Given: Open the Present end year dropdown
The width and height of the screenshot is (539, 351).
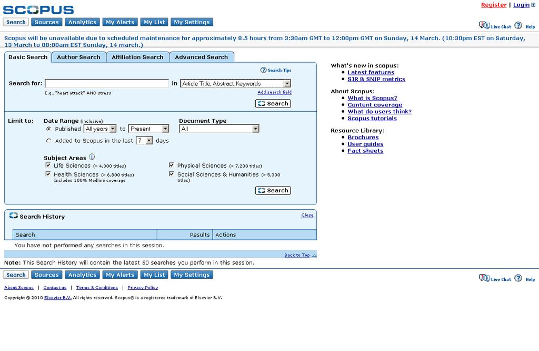Looking at the screenshot, I should tap(148, 129).
